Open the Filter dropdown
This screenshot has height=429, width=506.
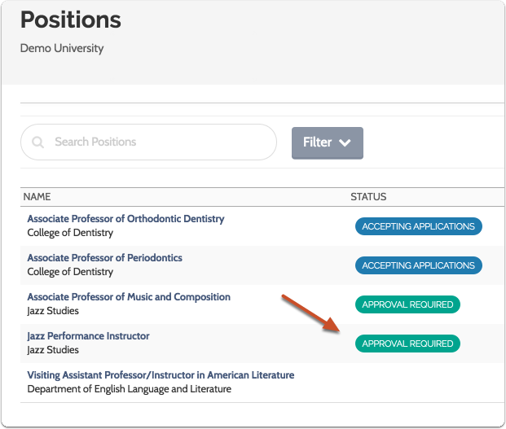[327, 142]
